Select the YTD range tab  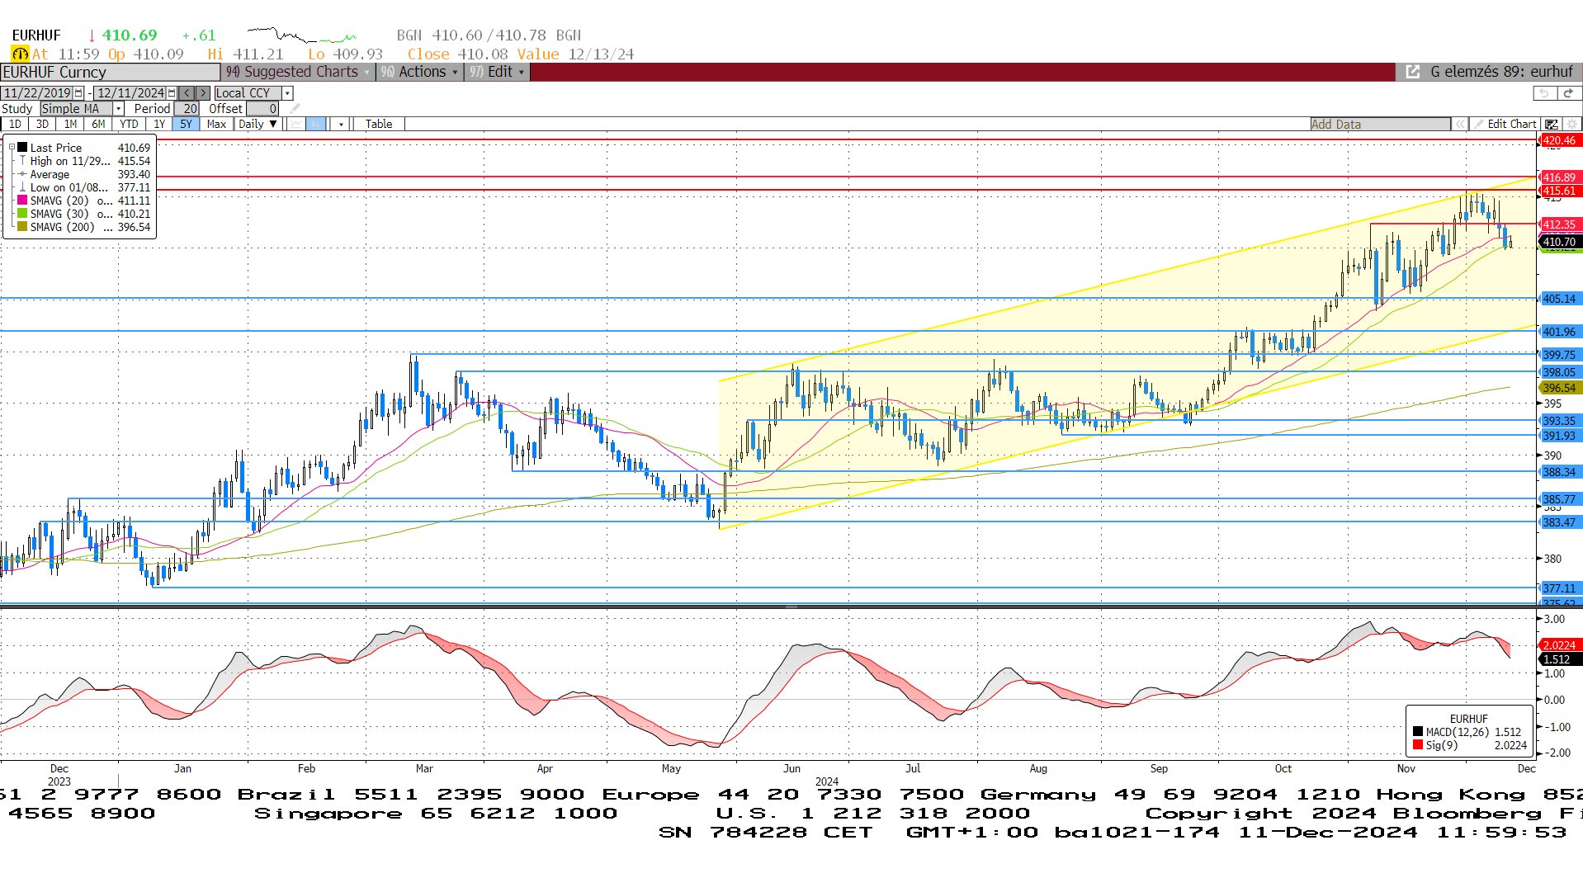(129, 124)
